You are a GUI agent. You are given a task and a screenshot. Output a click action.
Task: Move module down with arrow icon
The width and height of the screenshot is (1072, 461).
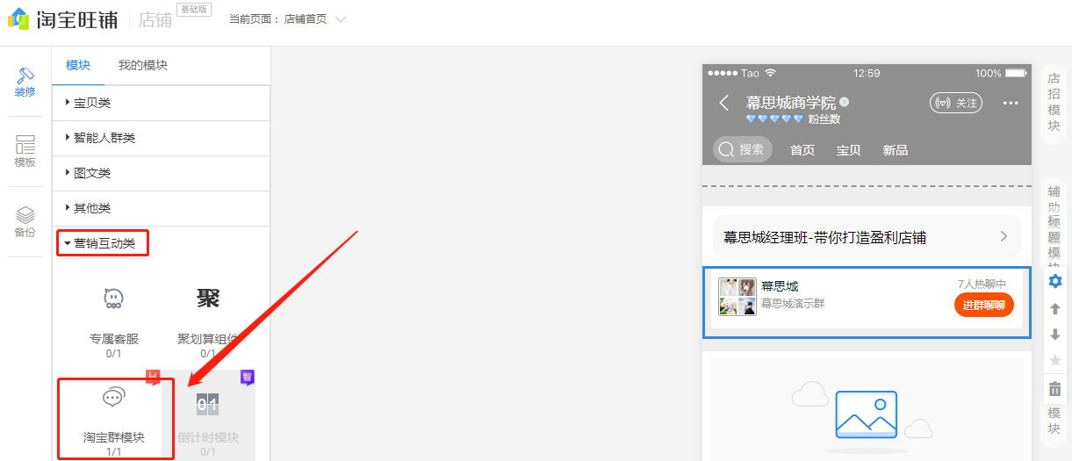pos(1055,335)
